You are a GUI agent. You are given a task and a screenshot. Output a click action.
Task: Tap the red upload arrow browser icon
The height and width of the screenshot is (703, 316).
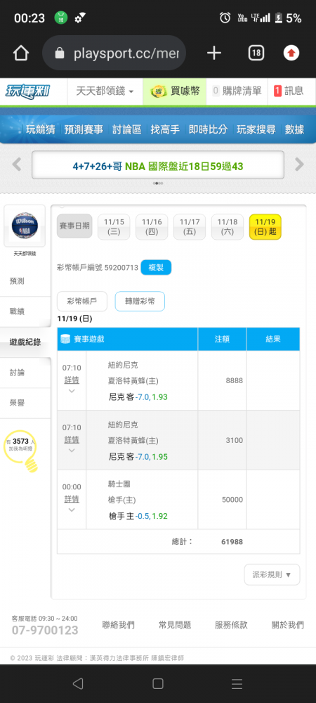click(x=291, y=53)
